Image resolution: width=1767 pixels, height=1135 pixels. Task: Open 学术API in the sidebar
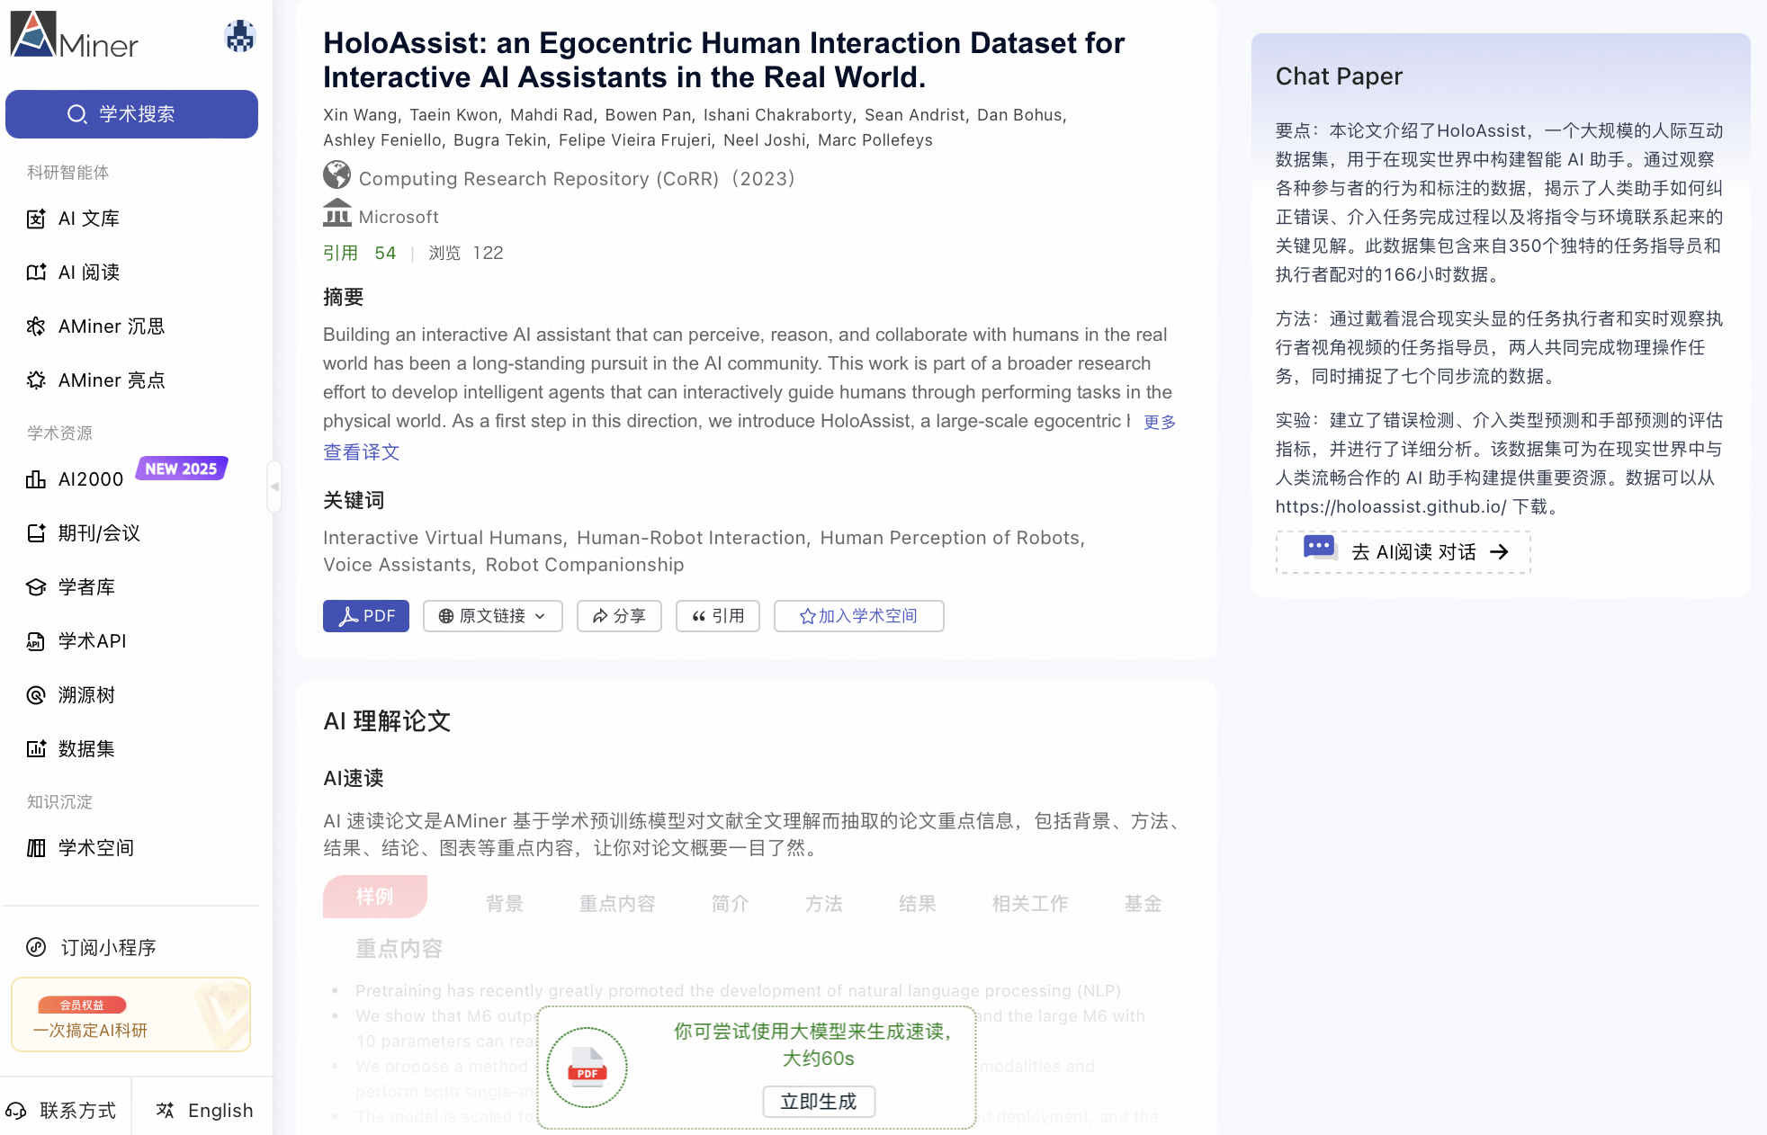pyautogui.click(x=92, y=641)
